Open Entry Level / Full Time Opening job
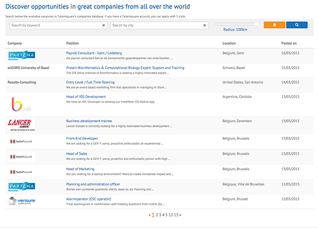Image resolution: width=318 pixels, height=228 pixels. 90,82
